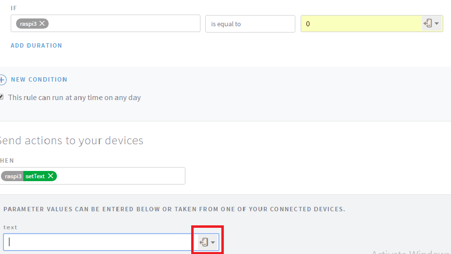
Task: Expand the dropdown arrow next to the condition value
Action: click(437, 23)
